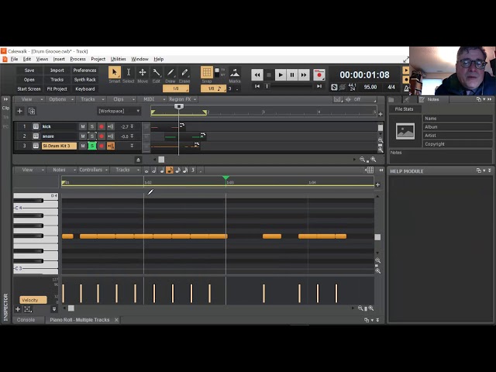The width and height of the screenshot is (496, 372).
Task: Click the tempo value 95.00
Action: click(370, 87)
